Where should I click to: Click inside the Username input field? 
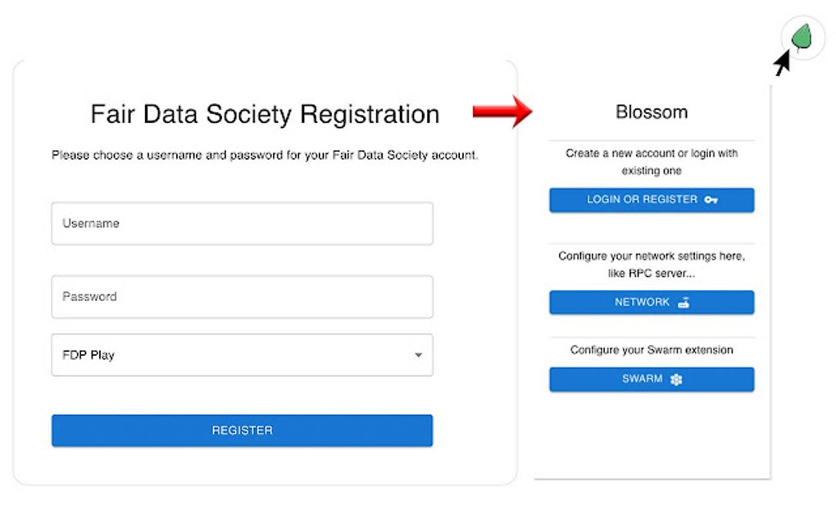[x=242, y=223]
